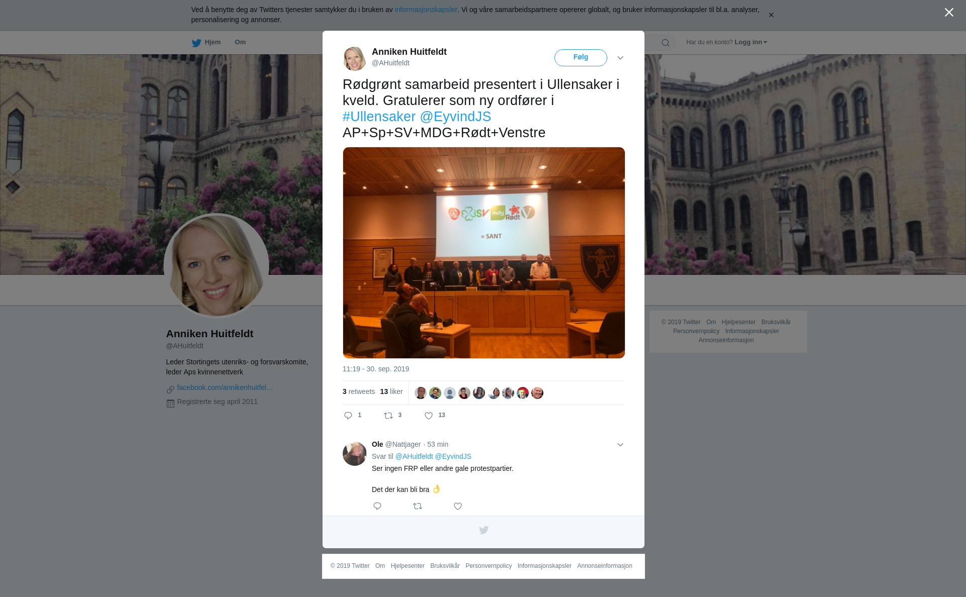Dismiss the cookie notice banner
Screen dimensions: 966x597
click(771, 15)
